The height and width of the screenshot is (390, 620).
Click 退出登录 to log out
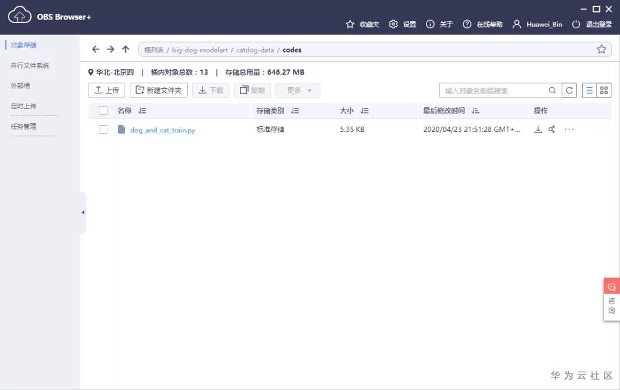[592, 24]
